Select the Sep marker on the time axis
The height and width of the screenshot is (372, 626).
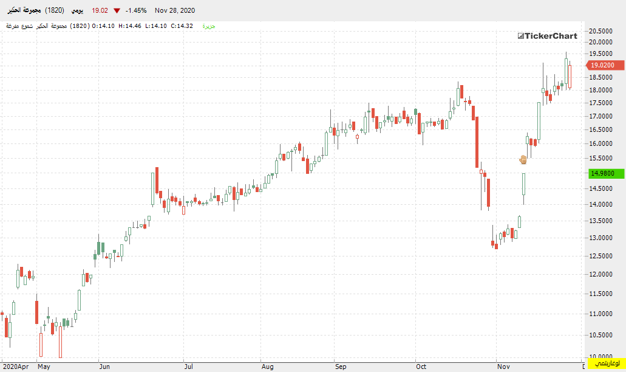click(x=341, y=367)
